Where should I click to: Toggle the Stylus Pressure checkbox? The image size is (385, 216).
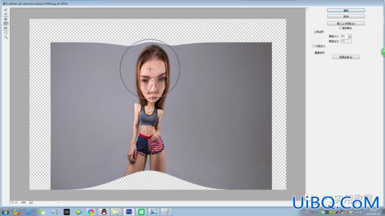(313, 46)
